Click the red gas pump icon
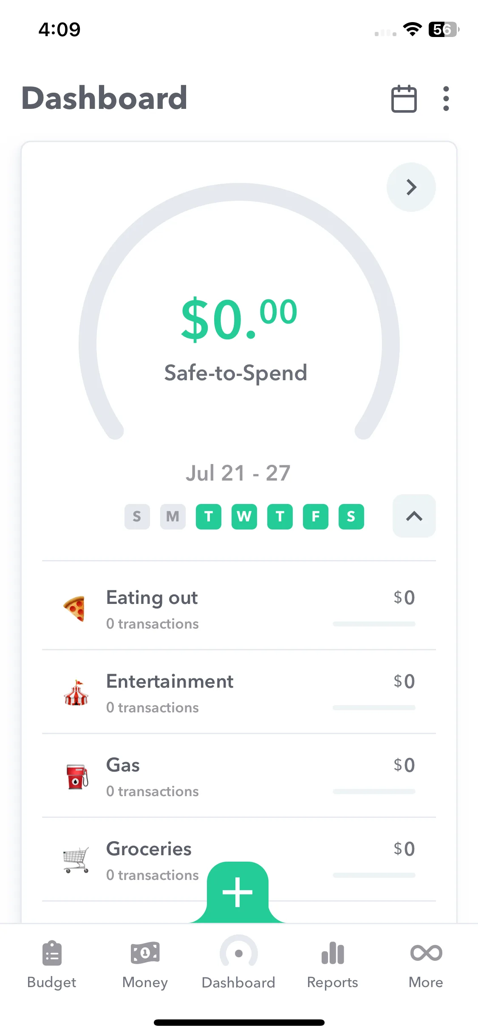Image resolution: width=478 pixels, height=1036 pixels. click(x=77, y=777)
